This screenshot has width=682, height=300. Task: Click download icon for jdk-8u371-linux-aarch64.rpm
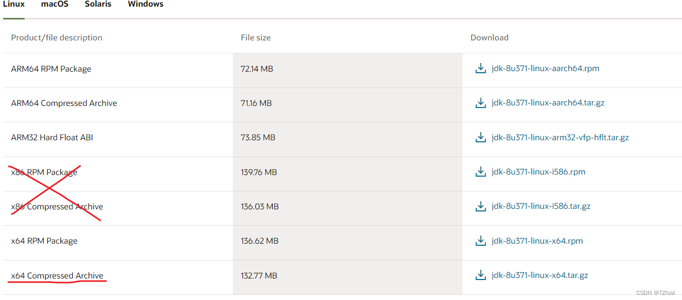480,69
